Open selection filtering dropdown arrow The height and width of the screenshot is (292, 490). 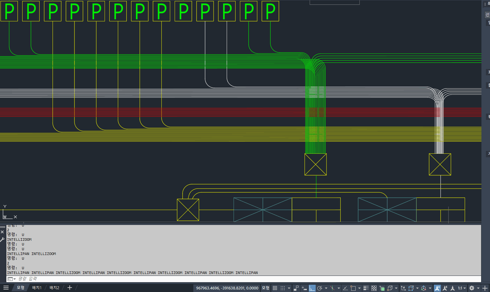tap(417, 288)
